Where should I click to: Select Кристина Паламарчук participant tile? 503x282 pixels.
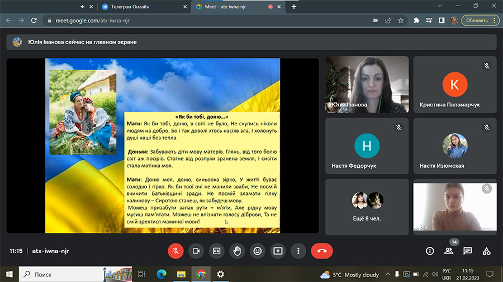tap(455, 85)
